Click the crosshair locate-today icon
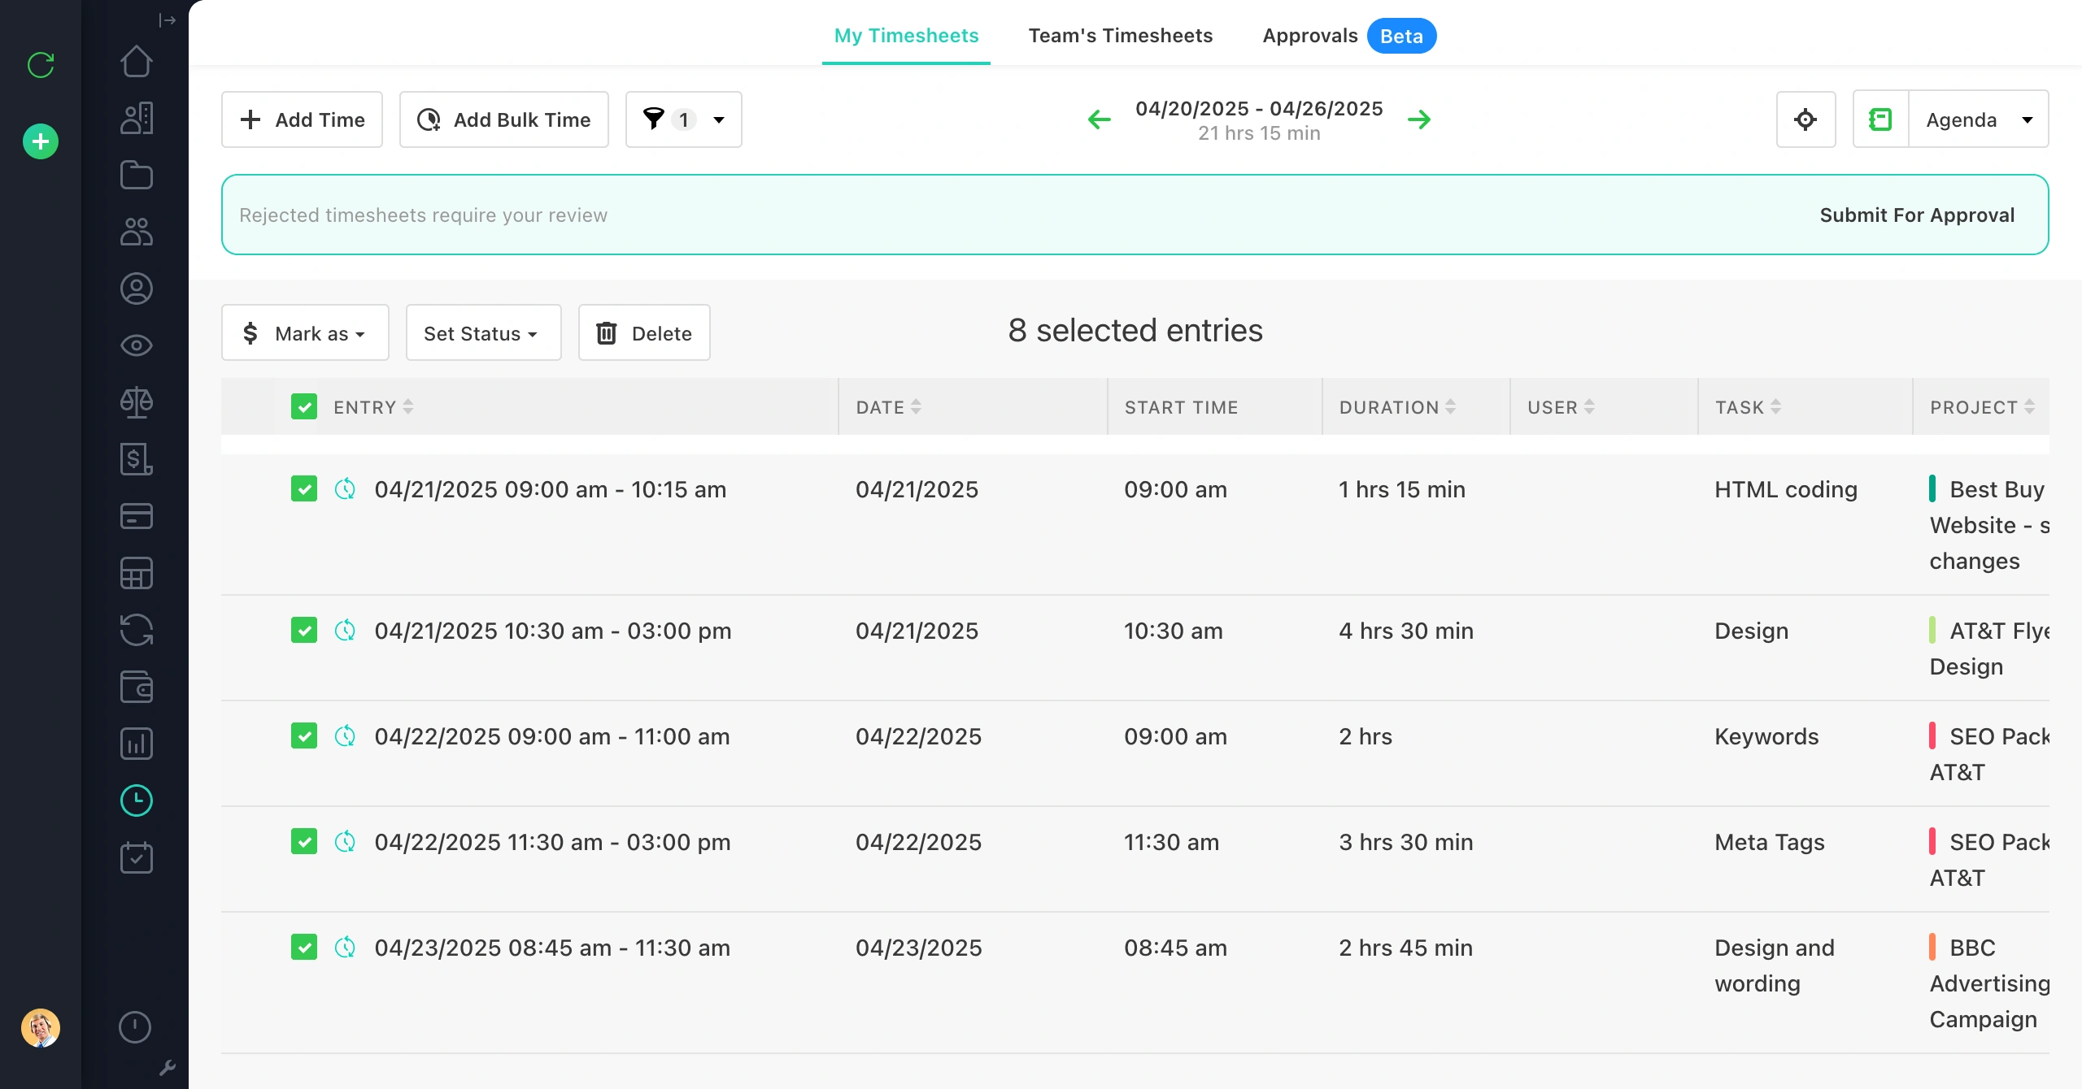The width and height of the screenshot is (2082, 1089). tap(1805, 119)
